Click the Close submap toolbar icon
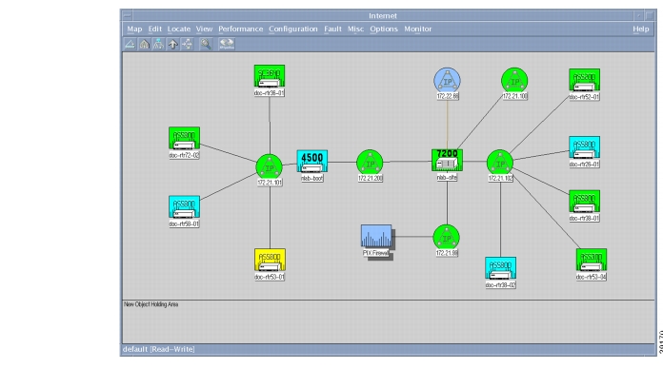 click(130, 44)
